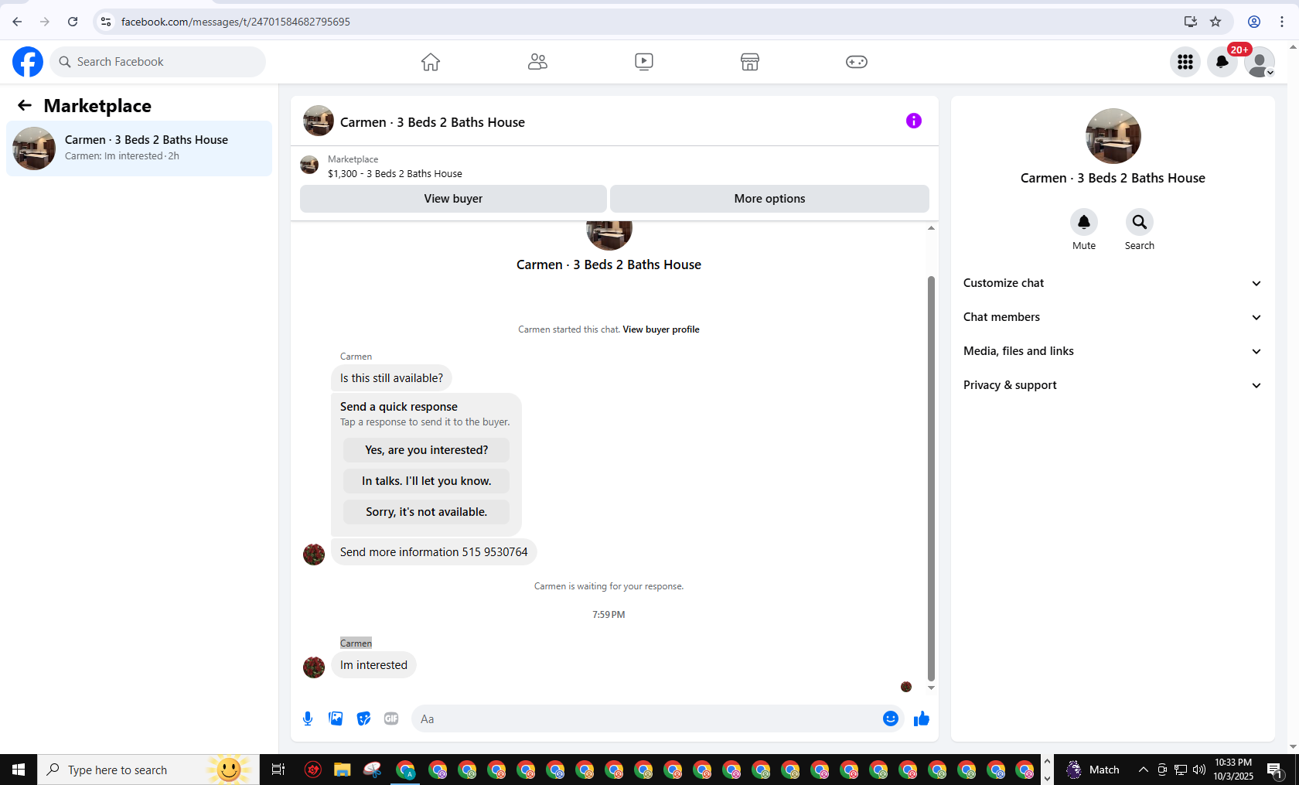This screenshot has height=785, width=1299.
Task: Open the View buyer profile link
Action: pos(661,329)
